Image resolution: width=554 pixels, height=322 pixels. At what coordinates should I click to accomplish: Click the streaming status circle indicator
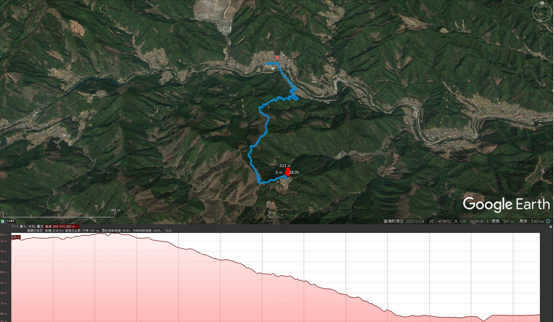click(x=548, y=221)
